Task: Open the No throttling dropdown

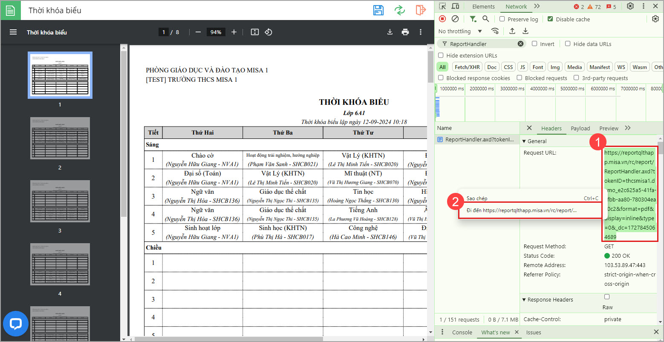Action: tap(460, 31)
